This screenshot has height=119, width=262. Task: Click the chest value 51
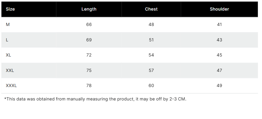pos(151,40)
